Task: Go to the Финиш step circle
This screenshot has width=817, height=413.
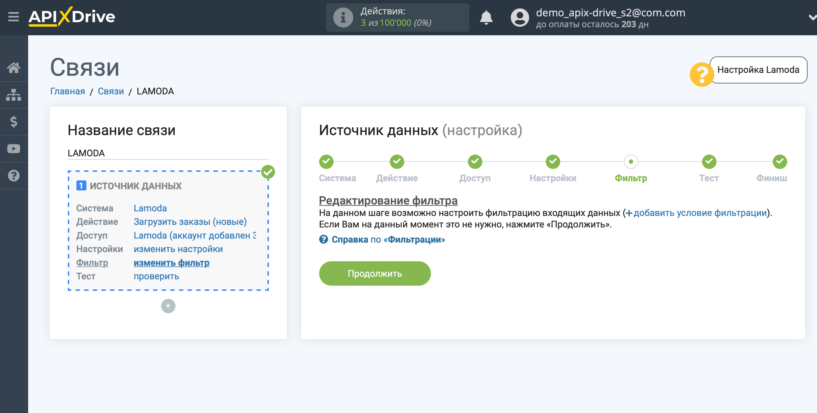Action: coord(780,161)
